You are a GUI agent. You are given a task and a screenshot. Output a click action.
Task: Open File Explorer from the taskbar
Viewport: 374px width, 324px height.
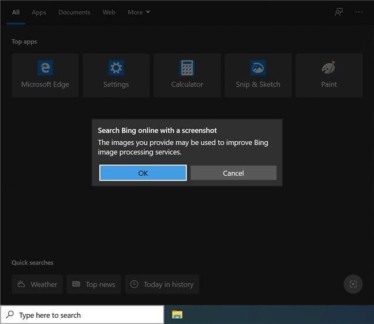177,315
